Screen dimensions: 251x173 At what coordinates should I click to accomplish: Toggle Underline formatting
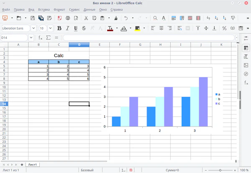(x=76, y=28)
